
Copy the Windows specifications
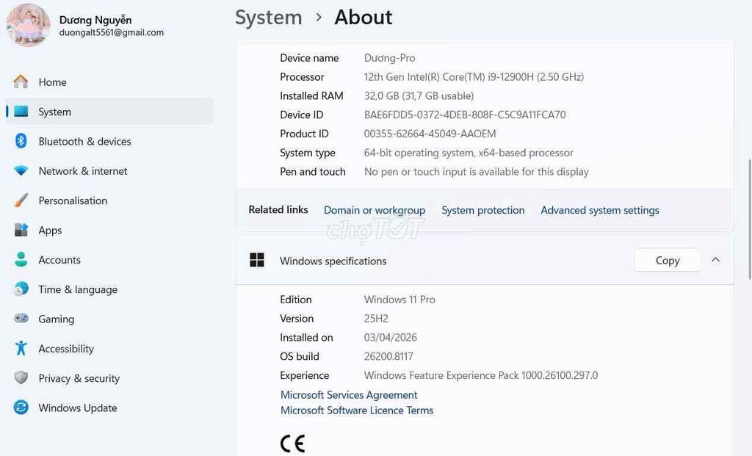coord(667,259)
